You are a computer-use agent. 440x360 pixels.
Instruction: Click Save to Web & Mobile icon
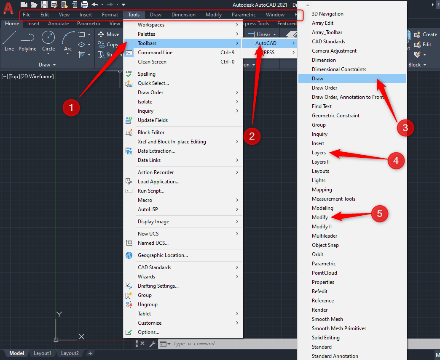74,5
